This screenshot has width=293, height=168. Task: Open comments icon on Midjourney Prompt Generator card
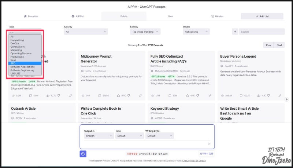tap(100, 96)
